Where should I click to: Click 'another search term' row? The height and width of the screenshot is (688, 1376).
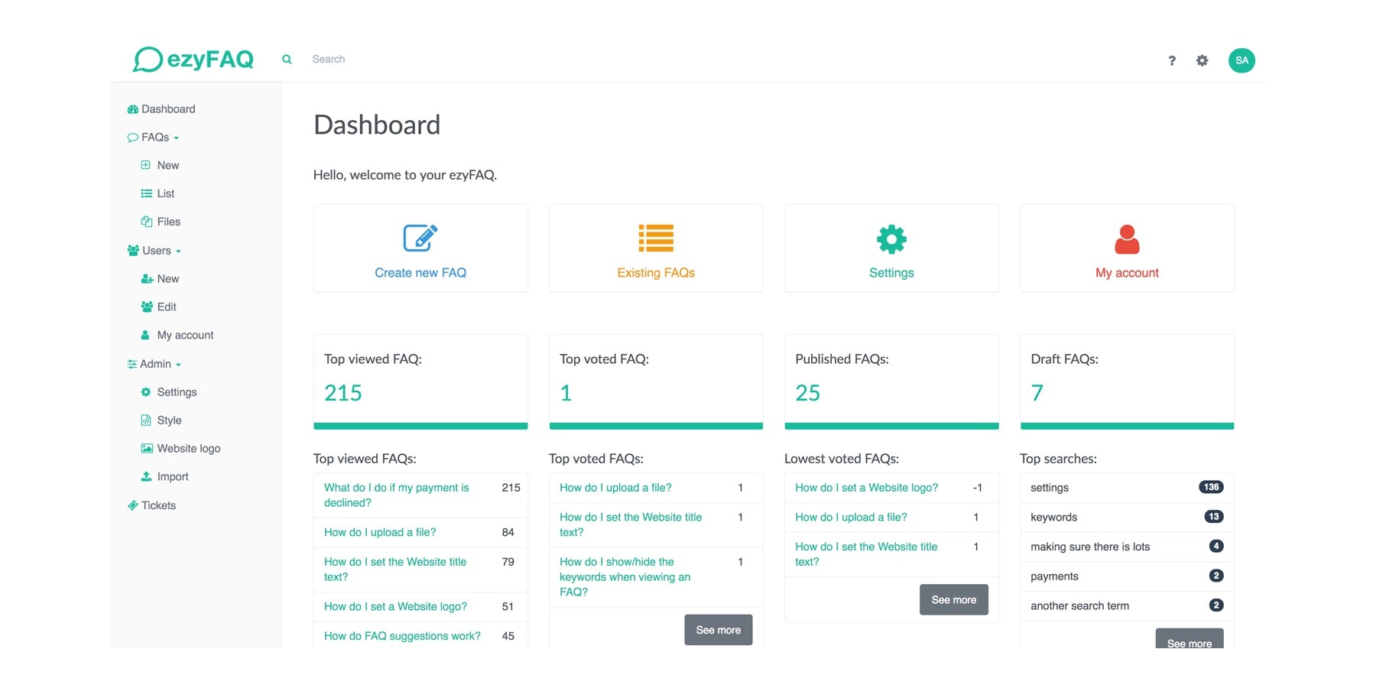coord(1127,606)
